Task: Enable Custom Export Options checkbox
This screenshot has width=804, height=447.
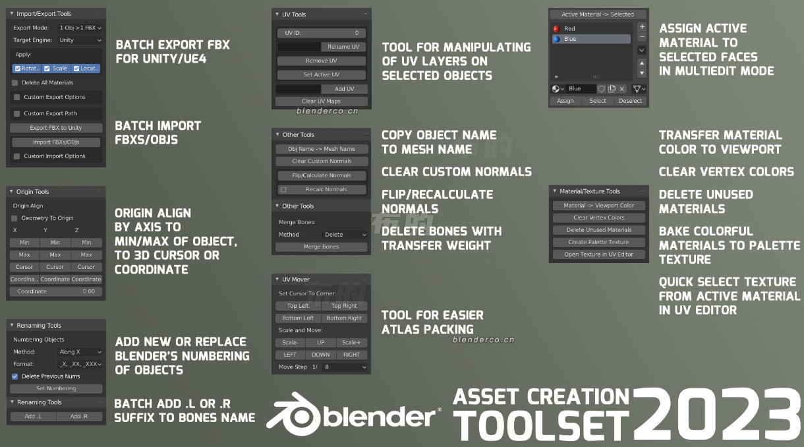Action: pyautogui.click(x=17, y=97)
